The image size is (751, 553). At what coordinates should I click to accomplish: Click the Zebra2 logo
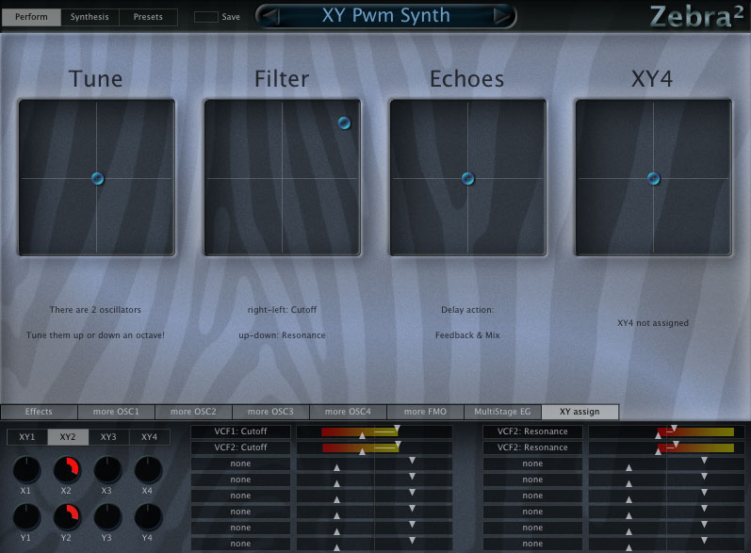tap(697, 17)
